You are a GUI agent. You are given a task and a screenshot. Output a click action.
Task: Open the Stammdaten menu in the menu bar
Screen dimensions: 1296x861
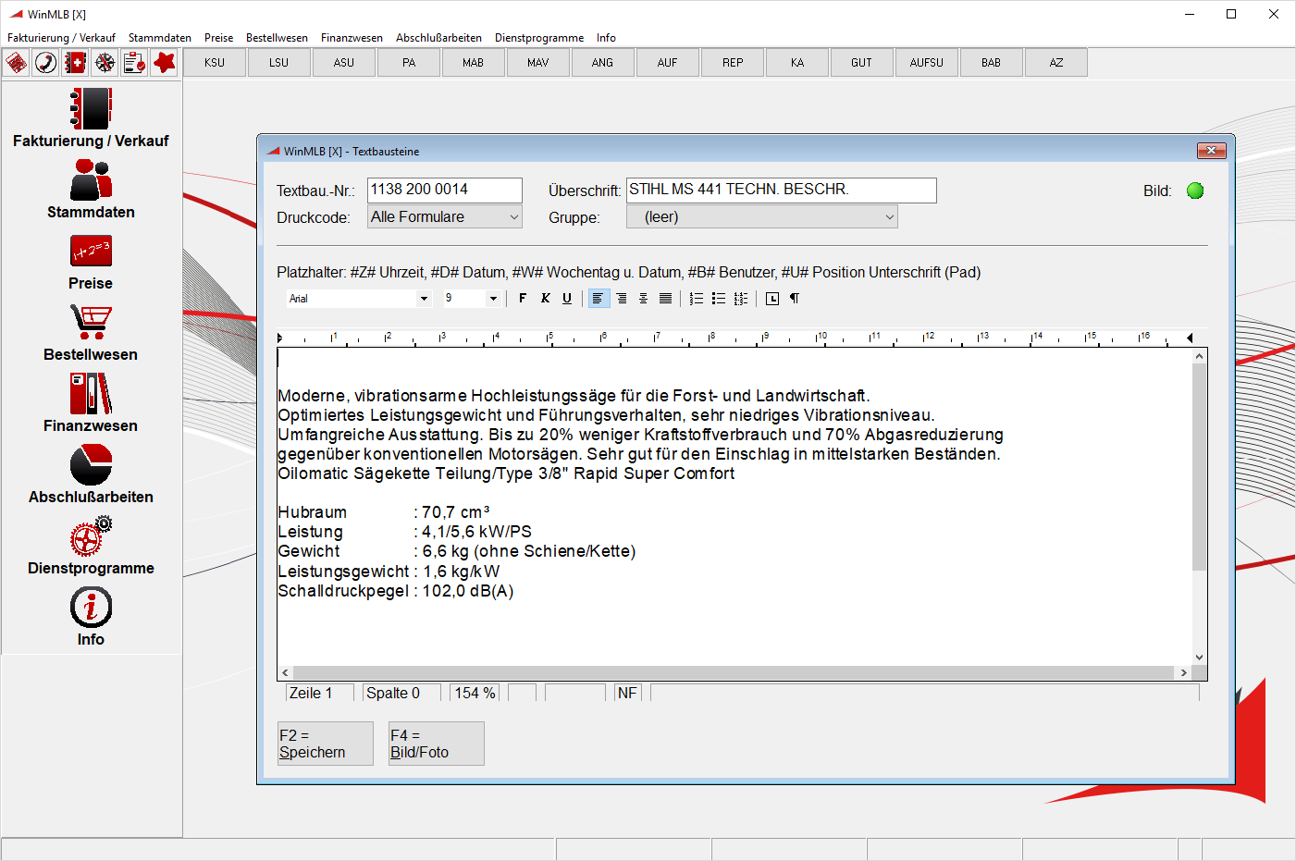tap(160, 38)
